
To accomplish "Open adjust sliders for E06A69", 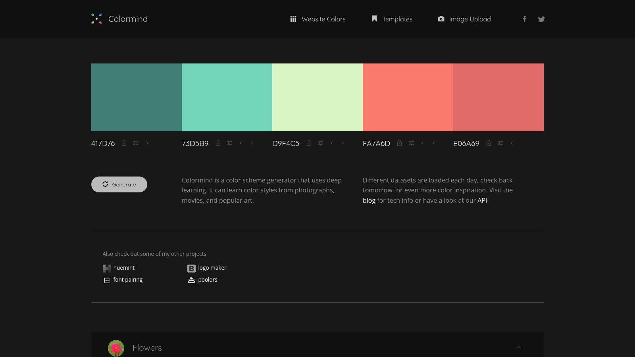I will [500, 143].
